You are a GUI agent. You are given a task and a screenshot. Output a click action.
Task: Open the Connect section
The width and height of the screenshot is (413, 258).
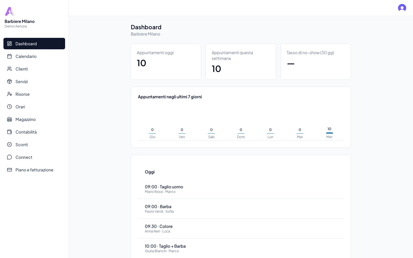click(x=34, y=157)
